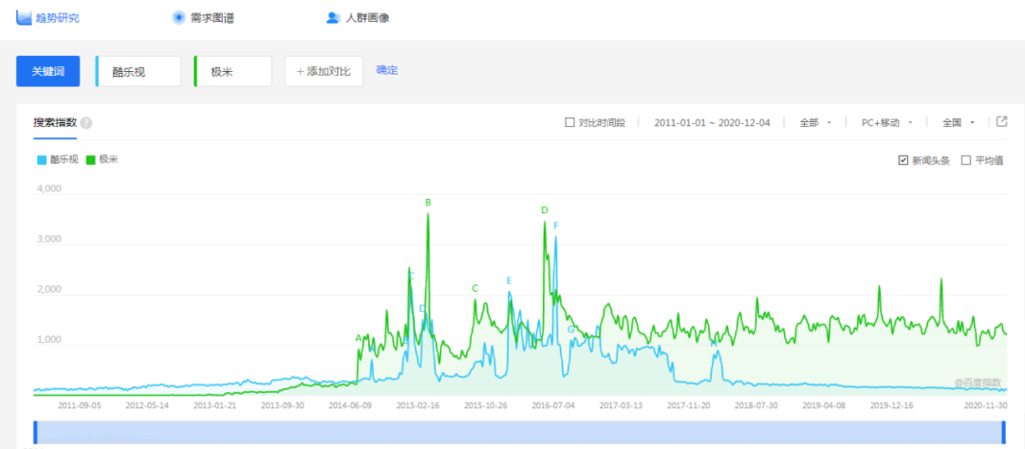The height and width of the screenshot is (449, 1025).
Task: Click +添加对比 to add comparison
Action: tap(324, 71)
